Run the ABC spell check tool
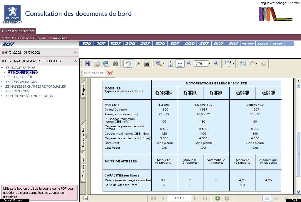Screen dimensions: 301x202 [243, 64]
